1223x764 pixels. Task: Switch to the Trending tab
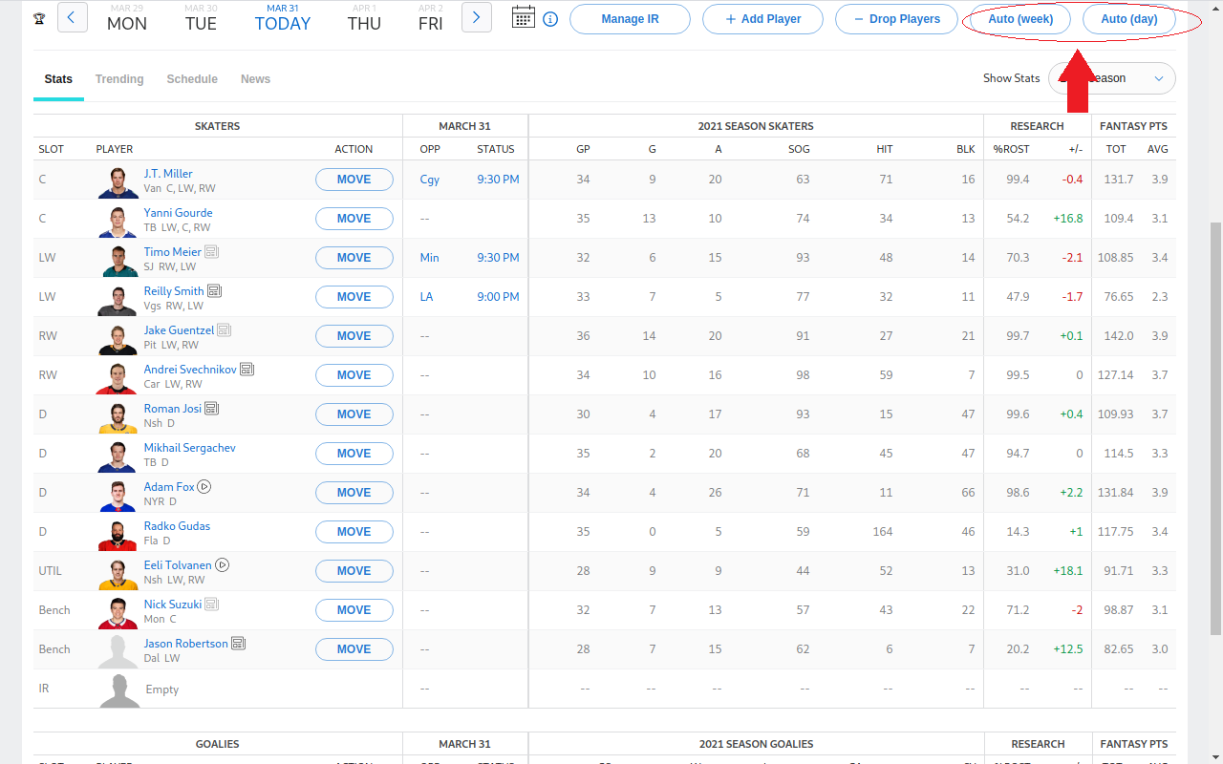tap(119, 79)
